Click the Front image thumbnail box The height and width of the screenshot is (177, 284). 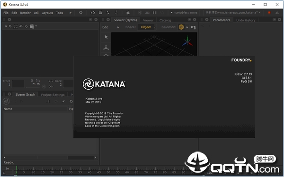click(x=18, y=84)
